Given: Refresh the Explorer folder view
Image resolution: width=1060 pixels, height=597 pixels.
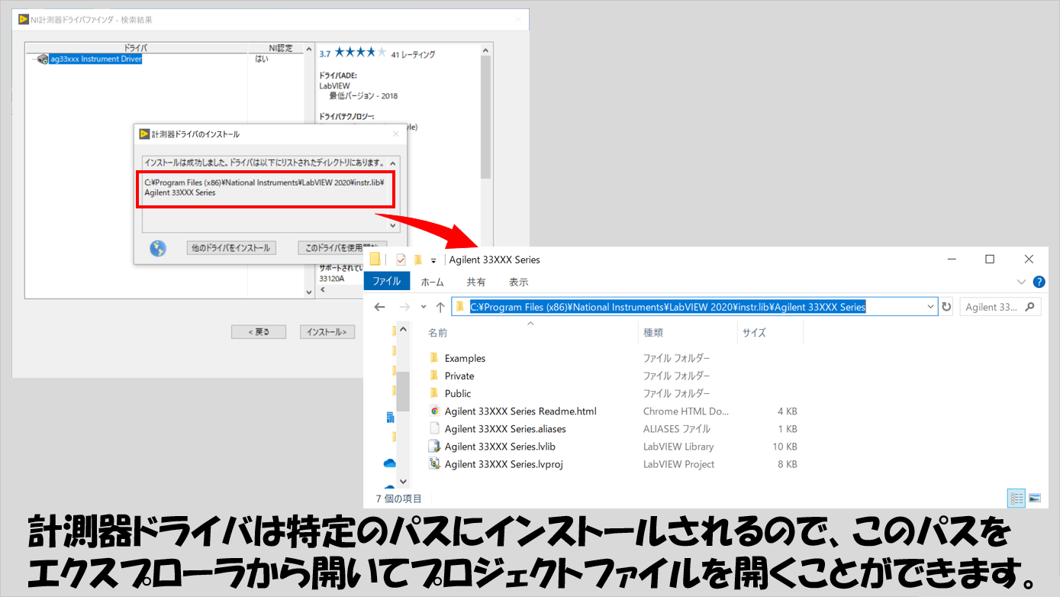Looking at the screenshot, I should [x=947, y=307].
